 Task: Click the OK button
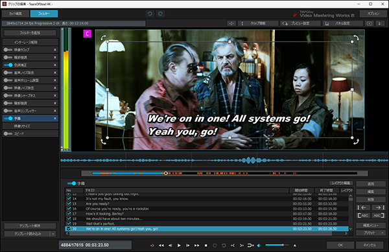(340, 245)
